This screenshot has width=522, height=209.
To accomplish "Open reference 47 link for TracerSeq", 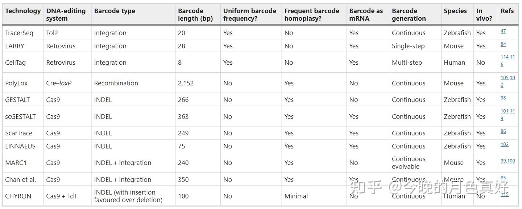I will click(x=503, y=31).
